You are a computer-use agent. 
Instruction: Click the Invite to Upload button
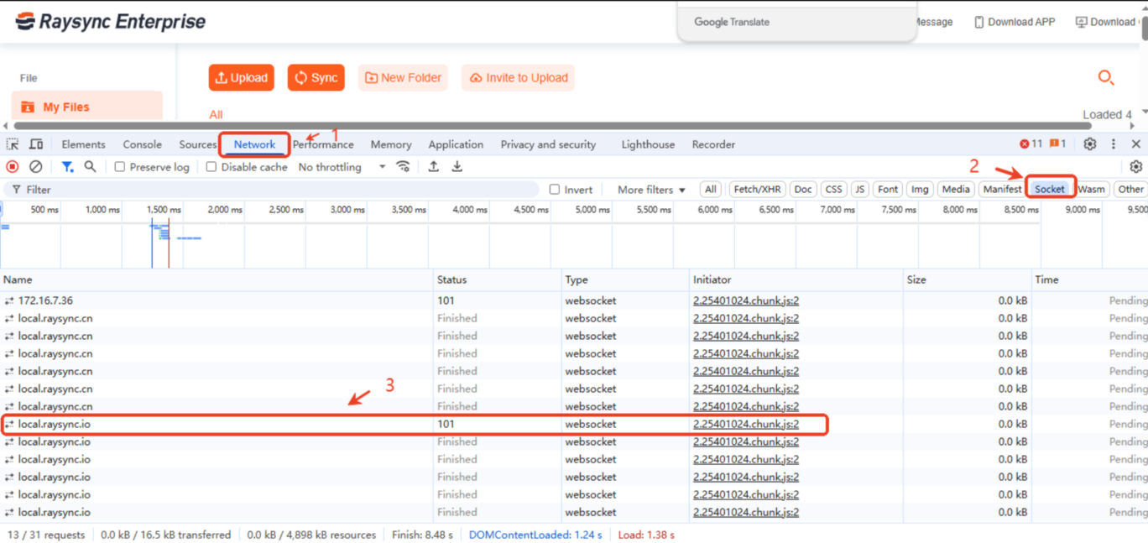point(518,78)
